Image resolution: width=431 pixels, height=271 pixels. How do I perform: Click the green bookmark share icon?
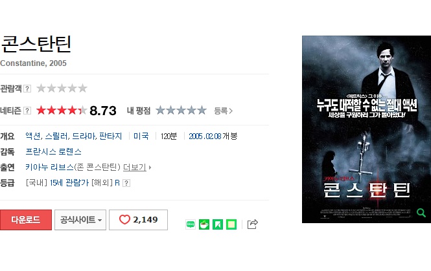218,224
